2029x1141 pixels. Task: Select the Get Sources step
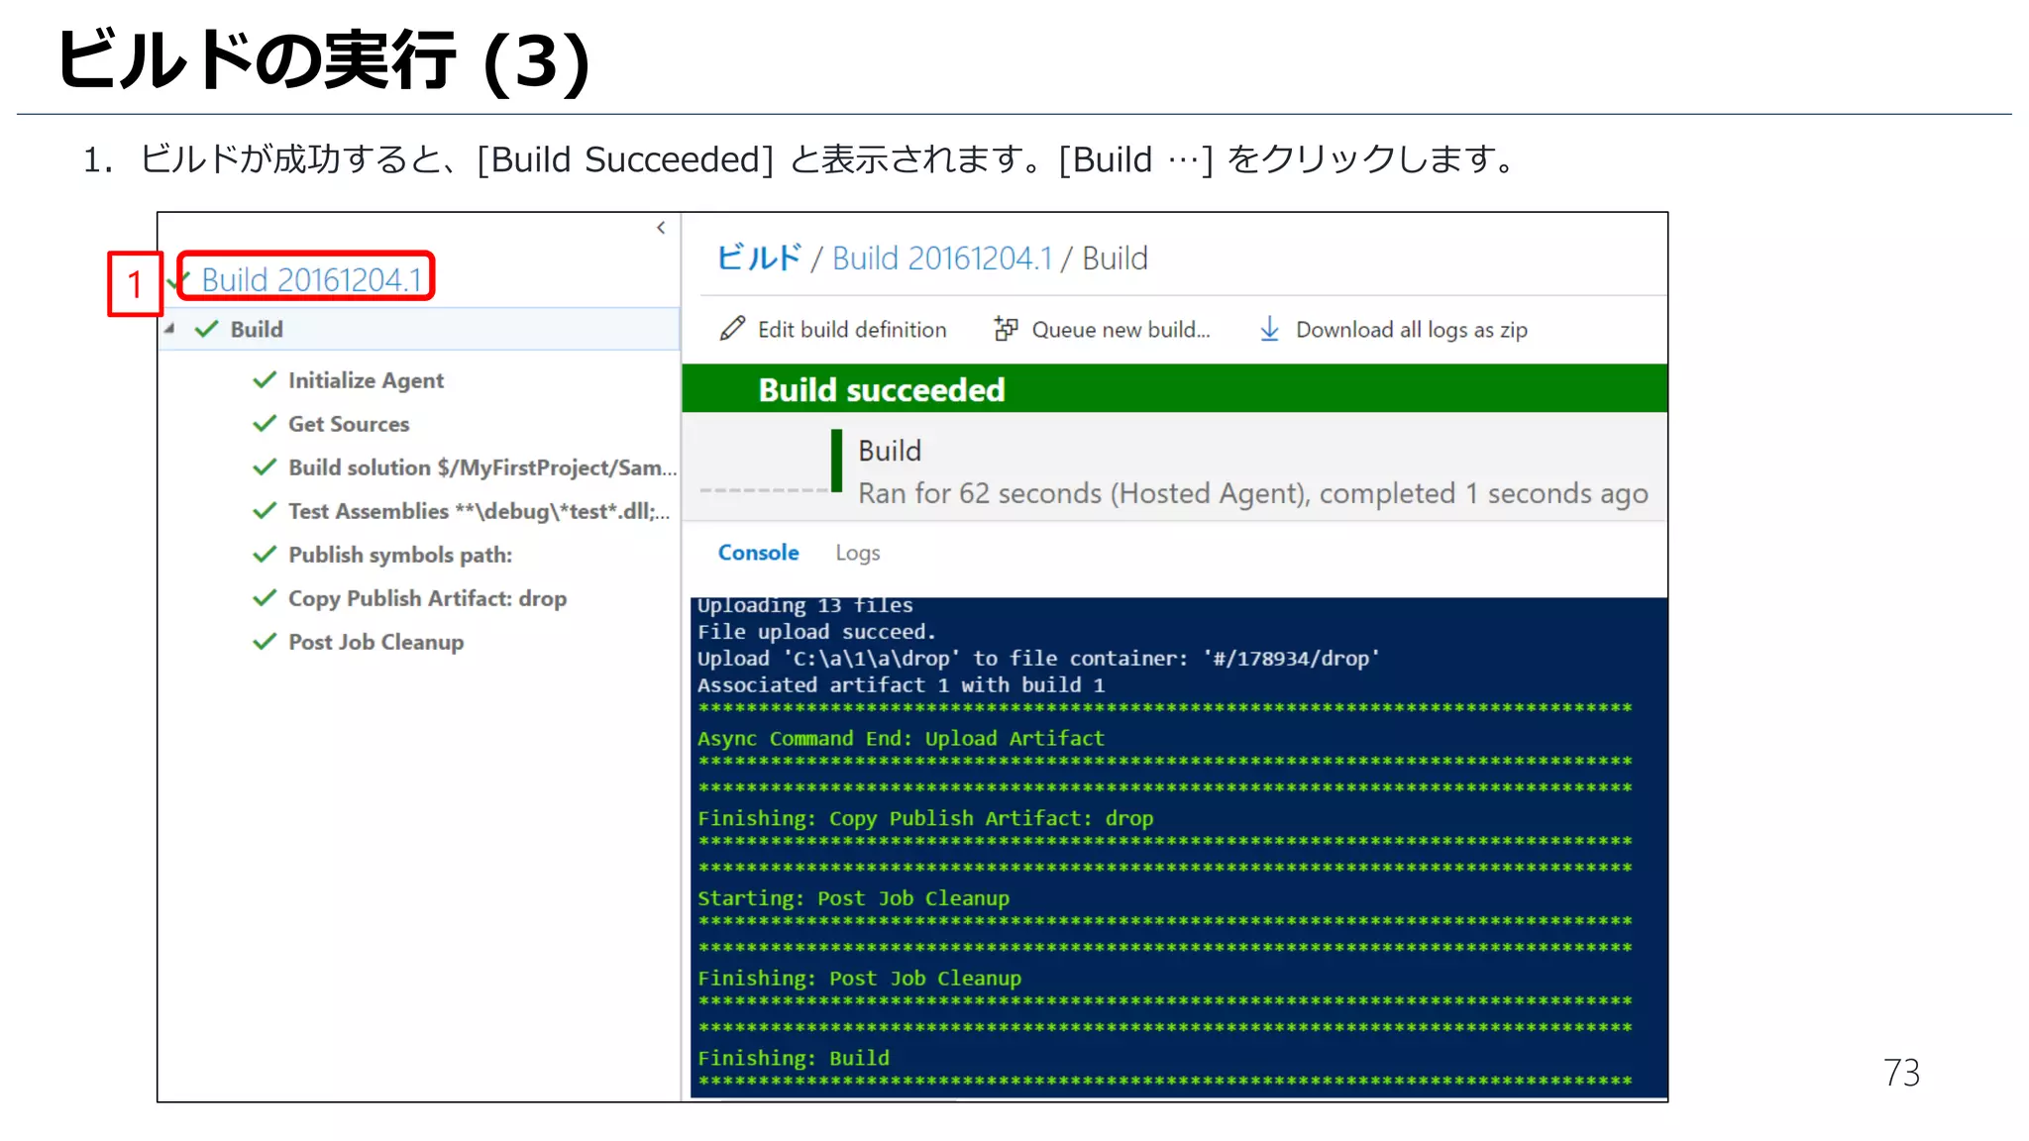click(349, 424)
